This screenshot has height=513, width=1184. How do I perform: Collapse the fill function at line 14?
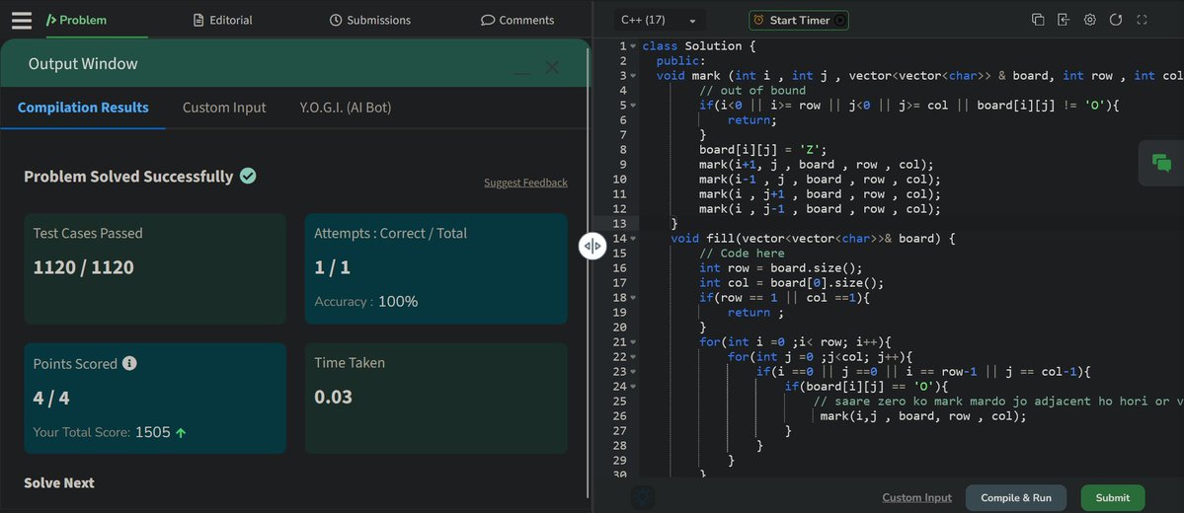633,239
